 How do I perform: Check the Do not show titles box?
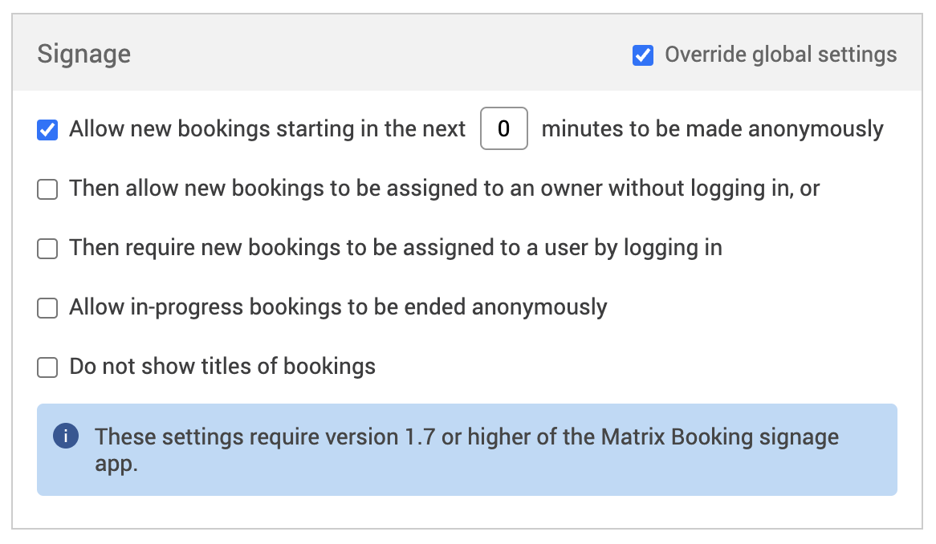point(48,367)
